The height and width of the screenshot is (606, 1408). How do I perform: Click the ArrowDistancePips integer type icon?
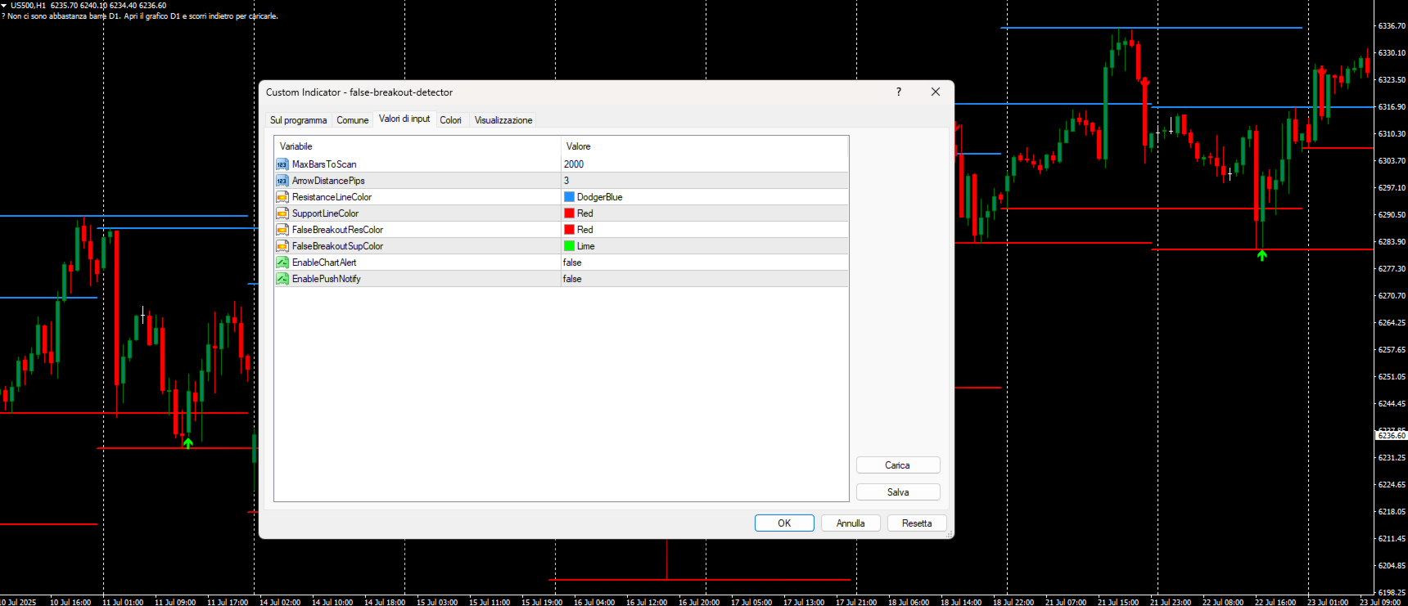tap(282, 181)
